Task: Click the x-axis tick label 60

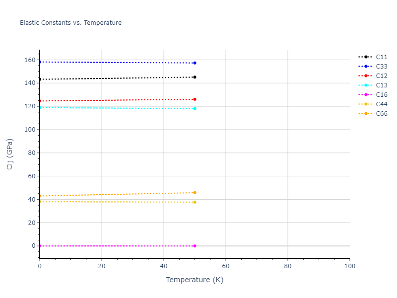Action: pos(225,266)
